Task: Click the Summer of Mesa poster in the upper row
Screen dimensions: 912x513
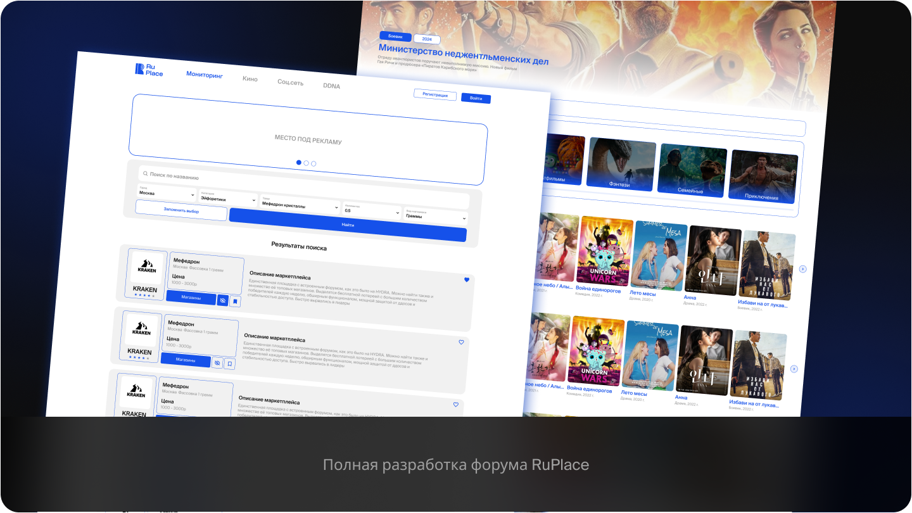Action: 659,256
